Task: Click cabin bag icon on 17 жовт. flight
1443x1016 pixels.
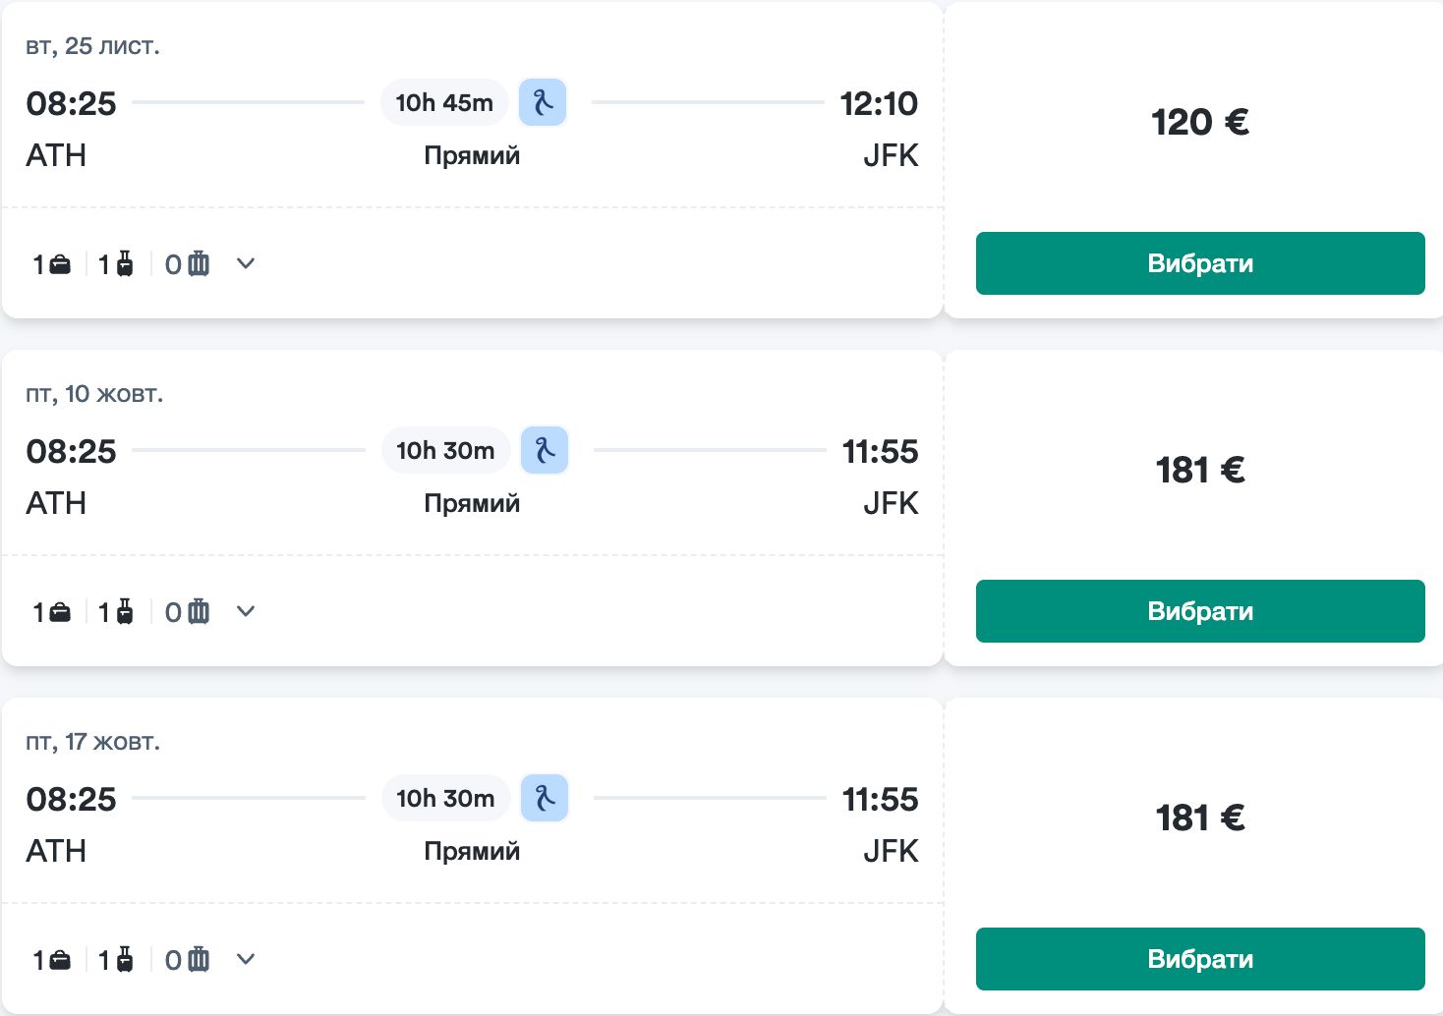Action: [125, 960]
